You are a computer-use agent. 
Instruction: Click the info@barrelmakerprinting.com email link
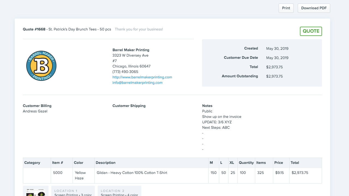coord(137,82)
